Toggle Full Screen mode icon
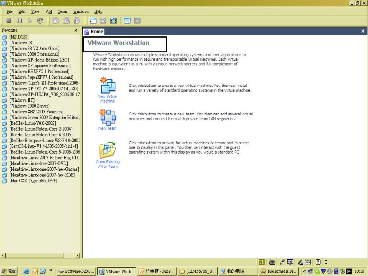 click(114, 21)
